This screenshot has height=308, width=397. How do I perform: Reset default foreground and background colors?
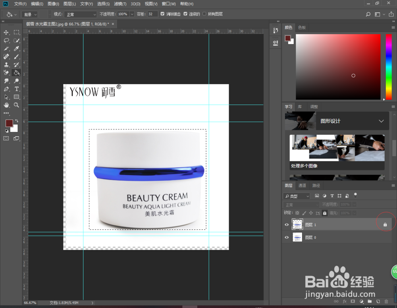pyautogui.click(x=7, y=131)
